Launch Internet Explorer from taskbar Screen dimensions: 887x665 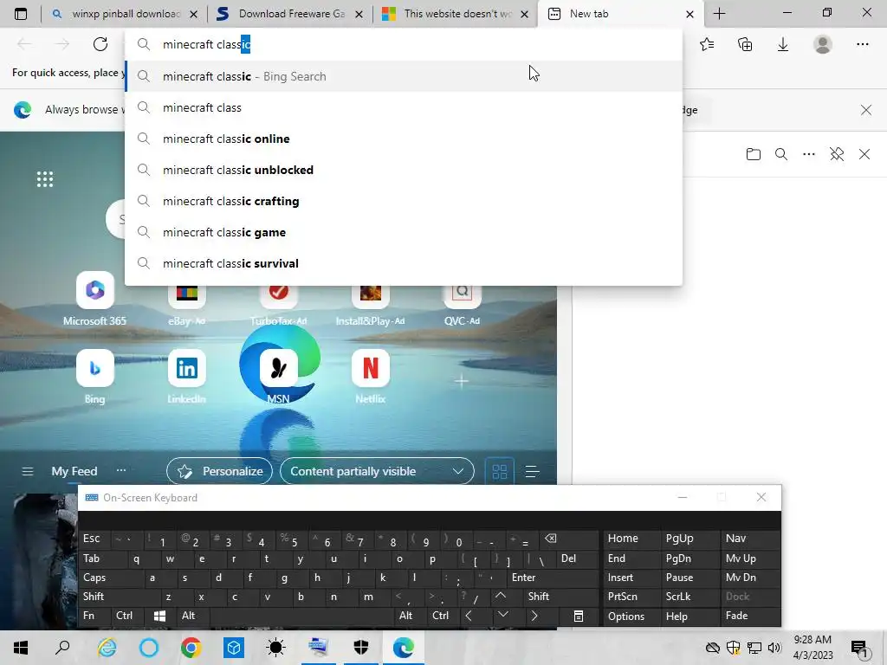coord(107,648)
